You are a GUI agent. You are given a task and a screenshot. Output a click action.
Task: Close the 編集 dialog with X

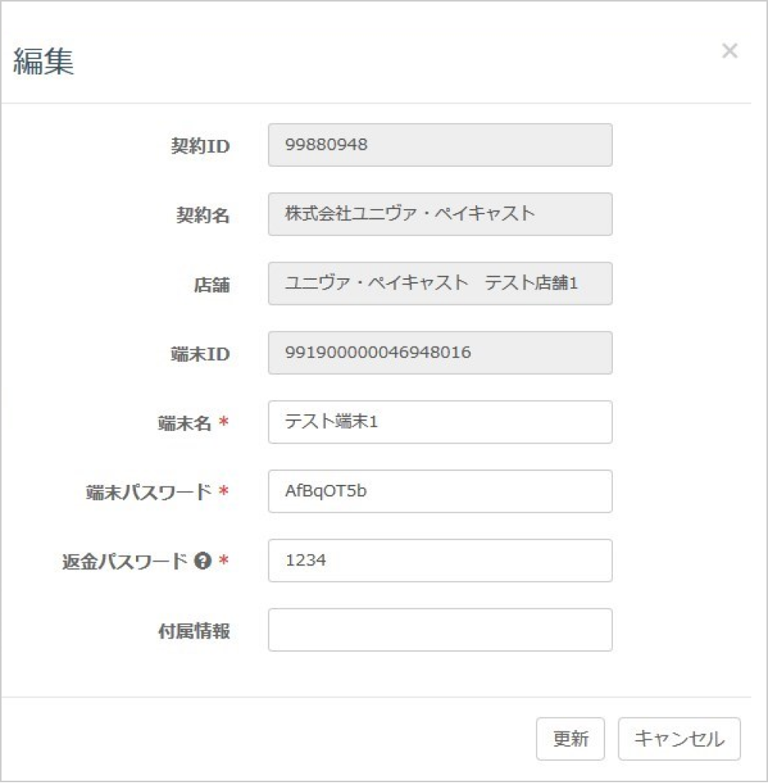tap(730, 51)
